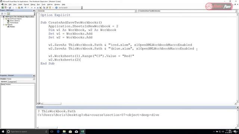The width and height of the screenshot is (239, 134).
Task: Click the Find binoculars icon
Action: point(22,7)
